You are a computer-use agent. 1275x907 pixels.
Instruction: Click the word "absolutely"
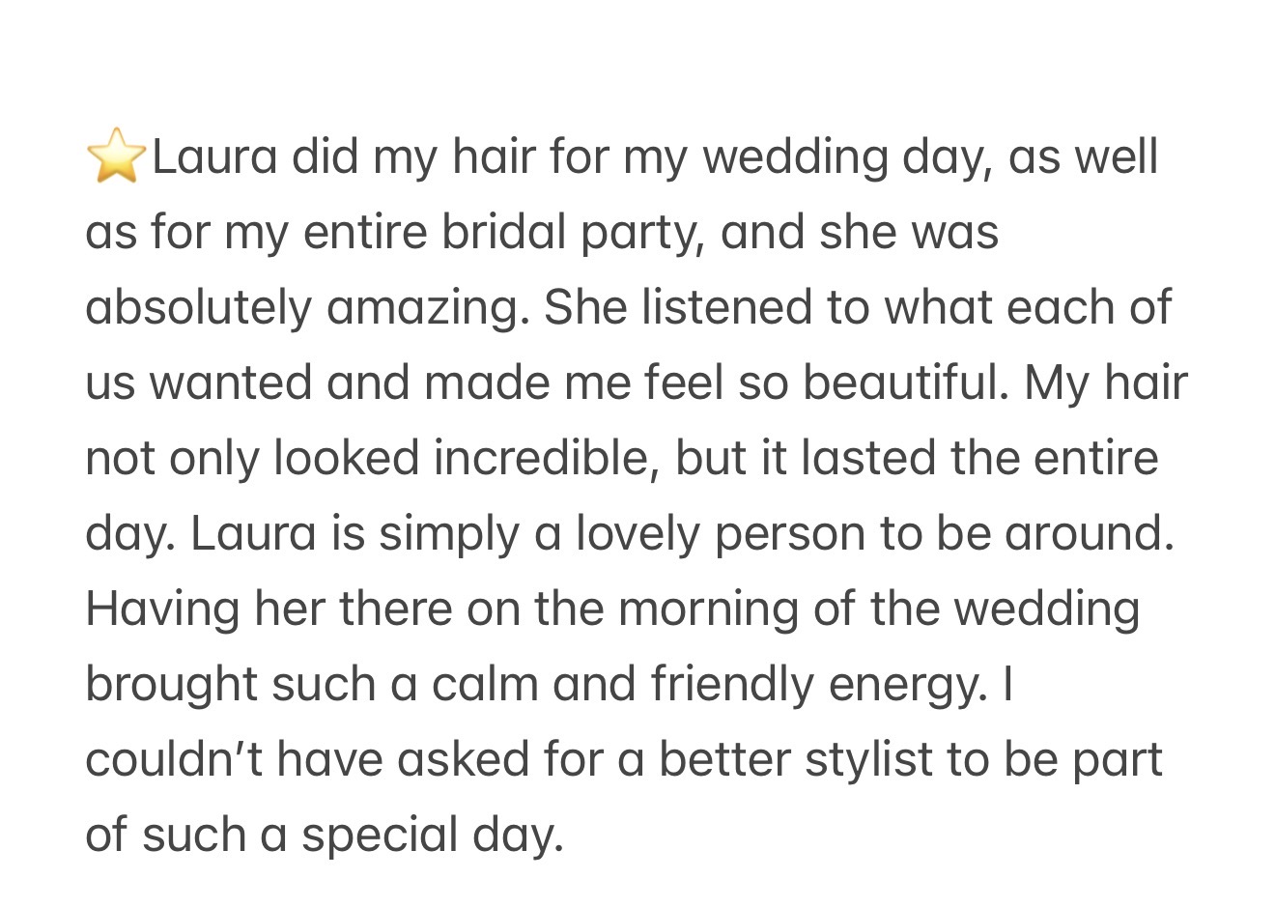(198, 307)
